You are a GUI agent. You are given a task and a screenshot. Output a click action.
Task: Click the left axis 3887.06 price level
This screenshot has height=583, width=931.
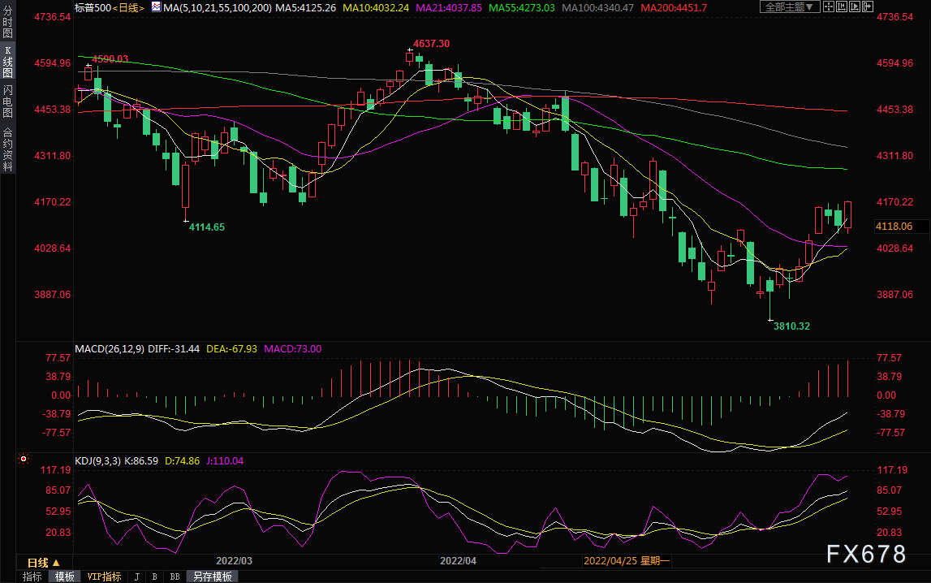(x=52, y=295)
